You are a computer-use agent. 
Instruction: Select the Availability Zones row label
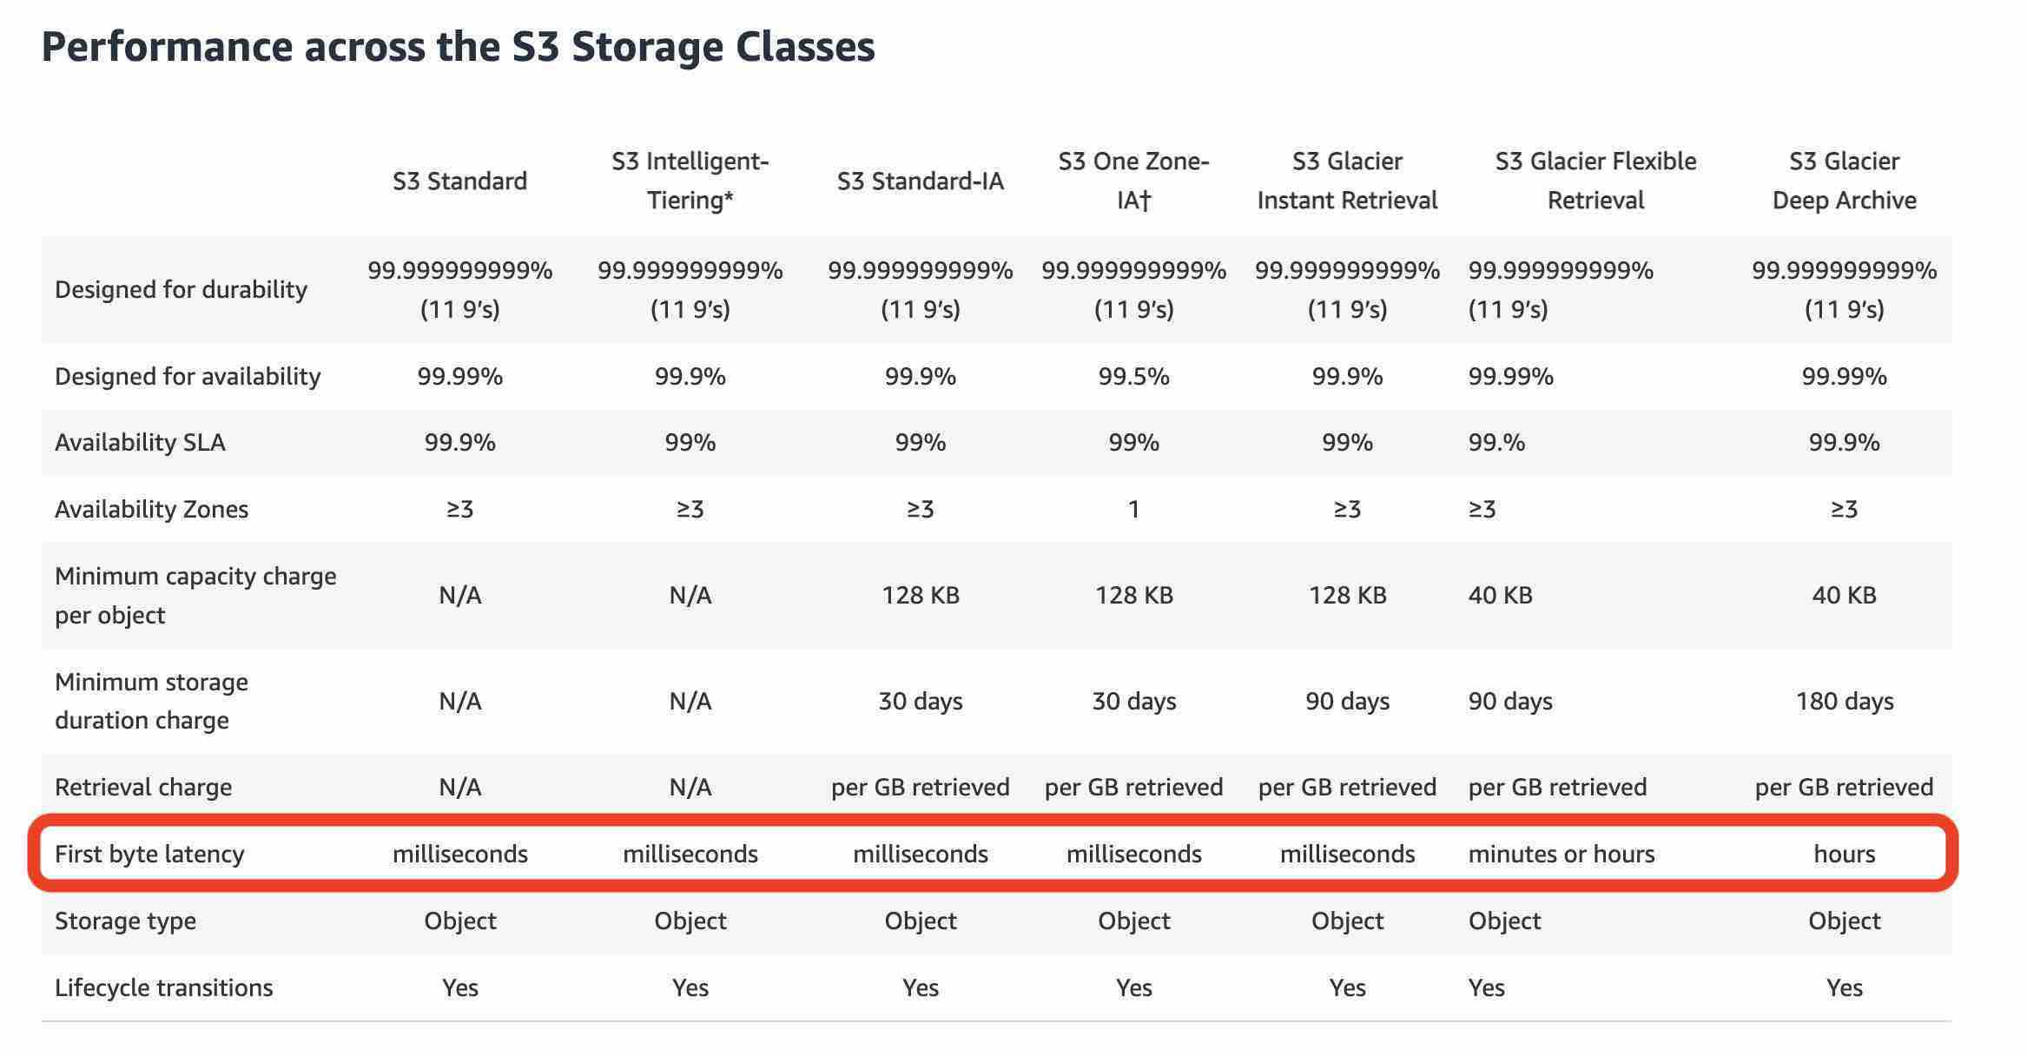click(x=151, y=509)
